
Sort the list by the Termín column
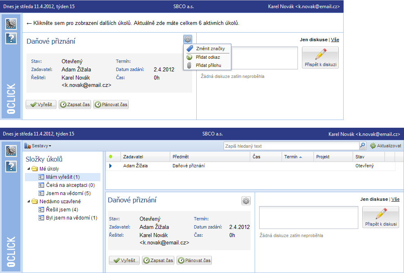point(291,157)
